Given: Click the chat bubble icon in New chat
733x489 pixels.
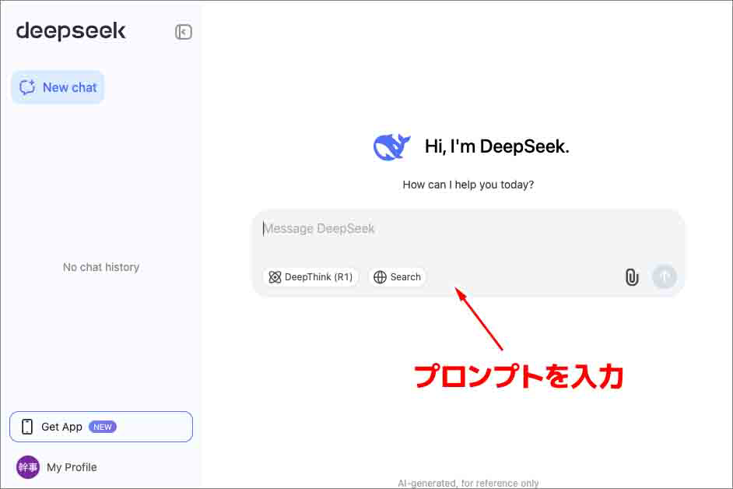Looking at the screenshot, I should 28,87.
